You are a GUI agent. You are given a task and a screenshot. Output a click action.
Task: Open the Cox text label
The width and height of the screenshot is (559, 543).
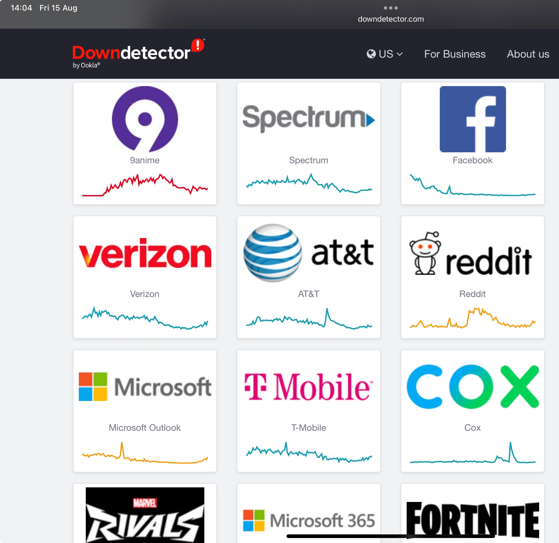click(473, 428)
